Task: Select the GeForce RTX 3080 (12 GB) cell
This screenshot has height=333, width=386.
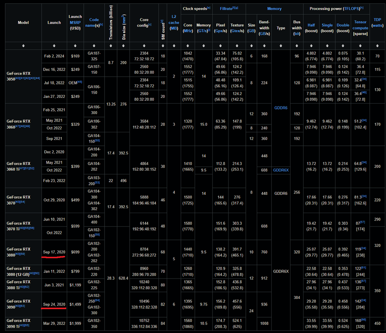Action: tap(23, 271)
